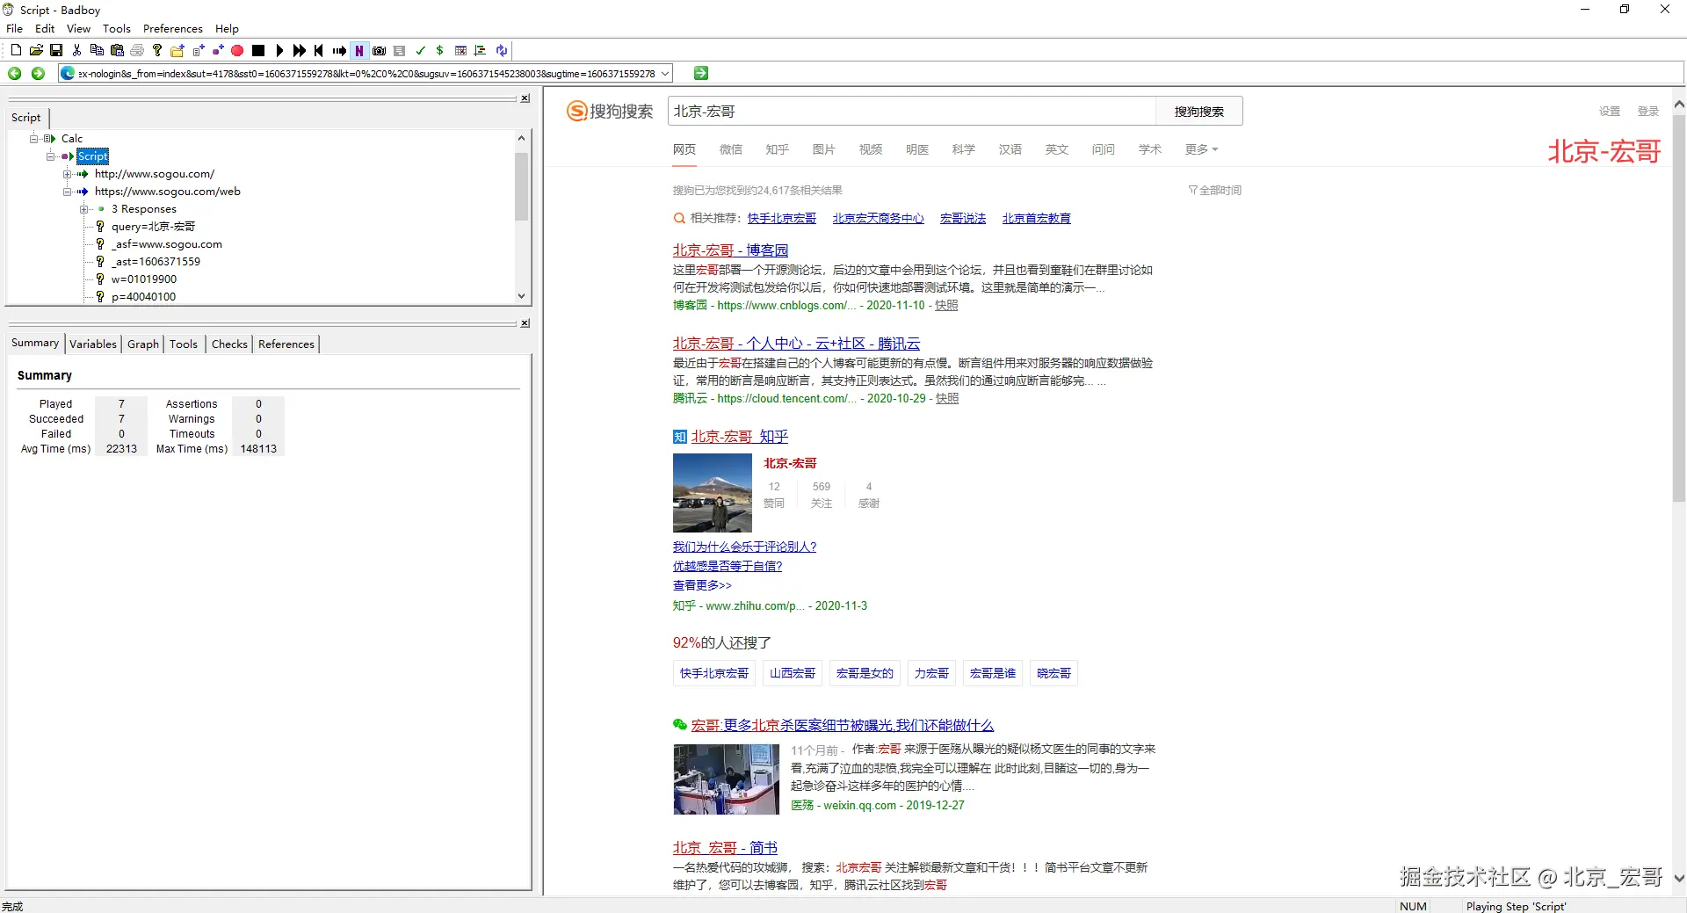Click the blue refresh arrows toolbar icon
The width and height of the screenshot is (1687, 913).
pos(502,51)
